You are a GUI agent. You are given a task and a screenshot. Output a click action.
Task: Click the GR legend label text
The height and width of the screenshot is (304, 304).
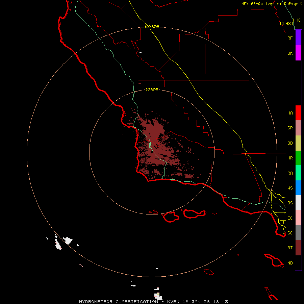[x=290, y=128]
